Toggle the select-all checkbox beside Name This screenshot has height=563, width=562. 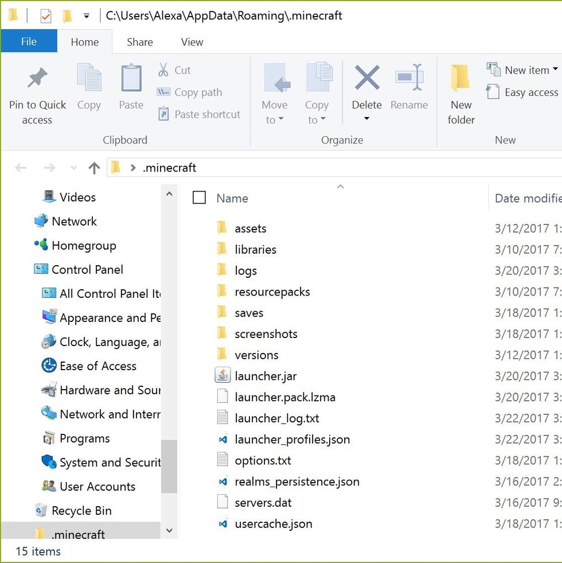[x=199, y=198]
